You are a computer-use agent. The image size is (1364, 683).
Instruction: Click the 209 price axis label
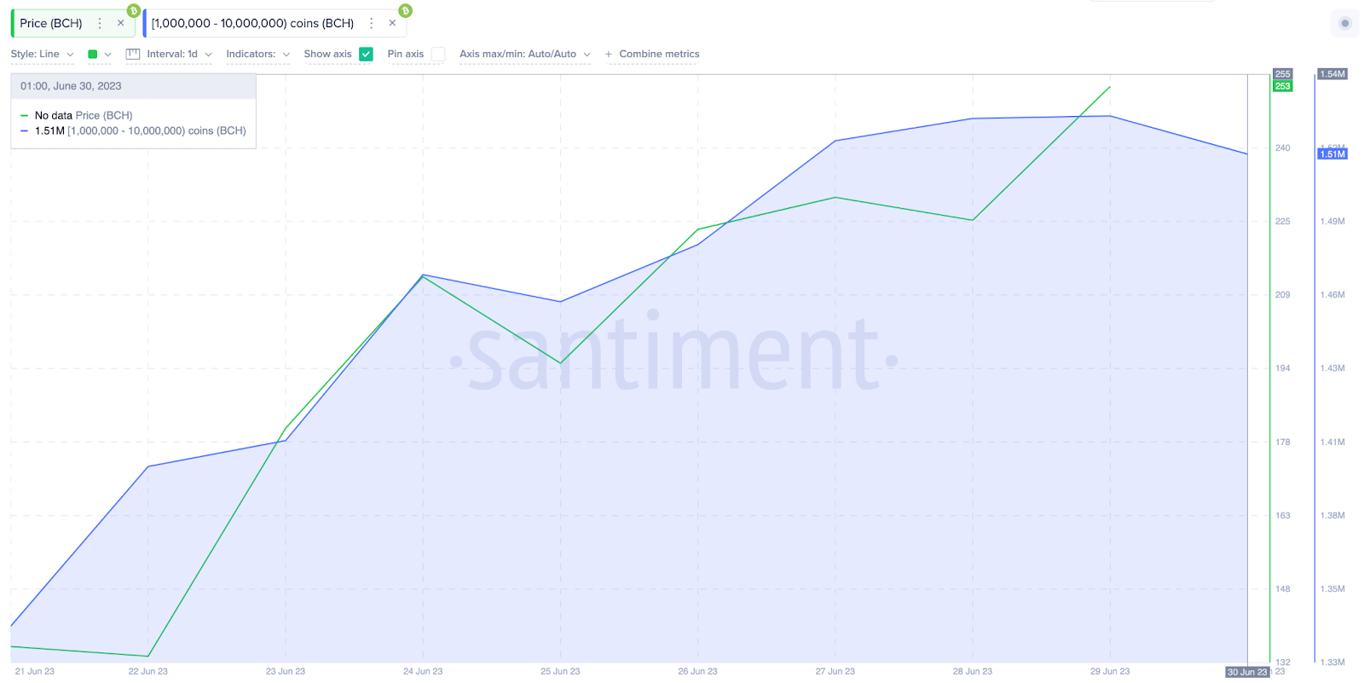[x=1283, y=294]
